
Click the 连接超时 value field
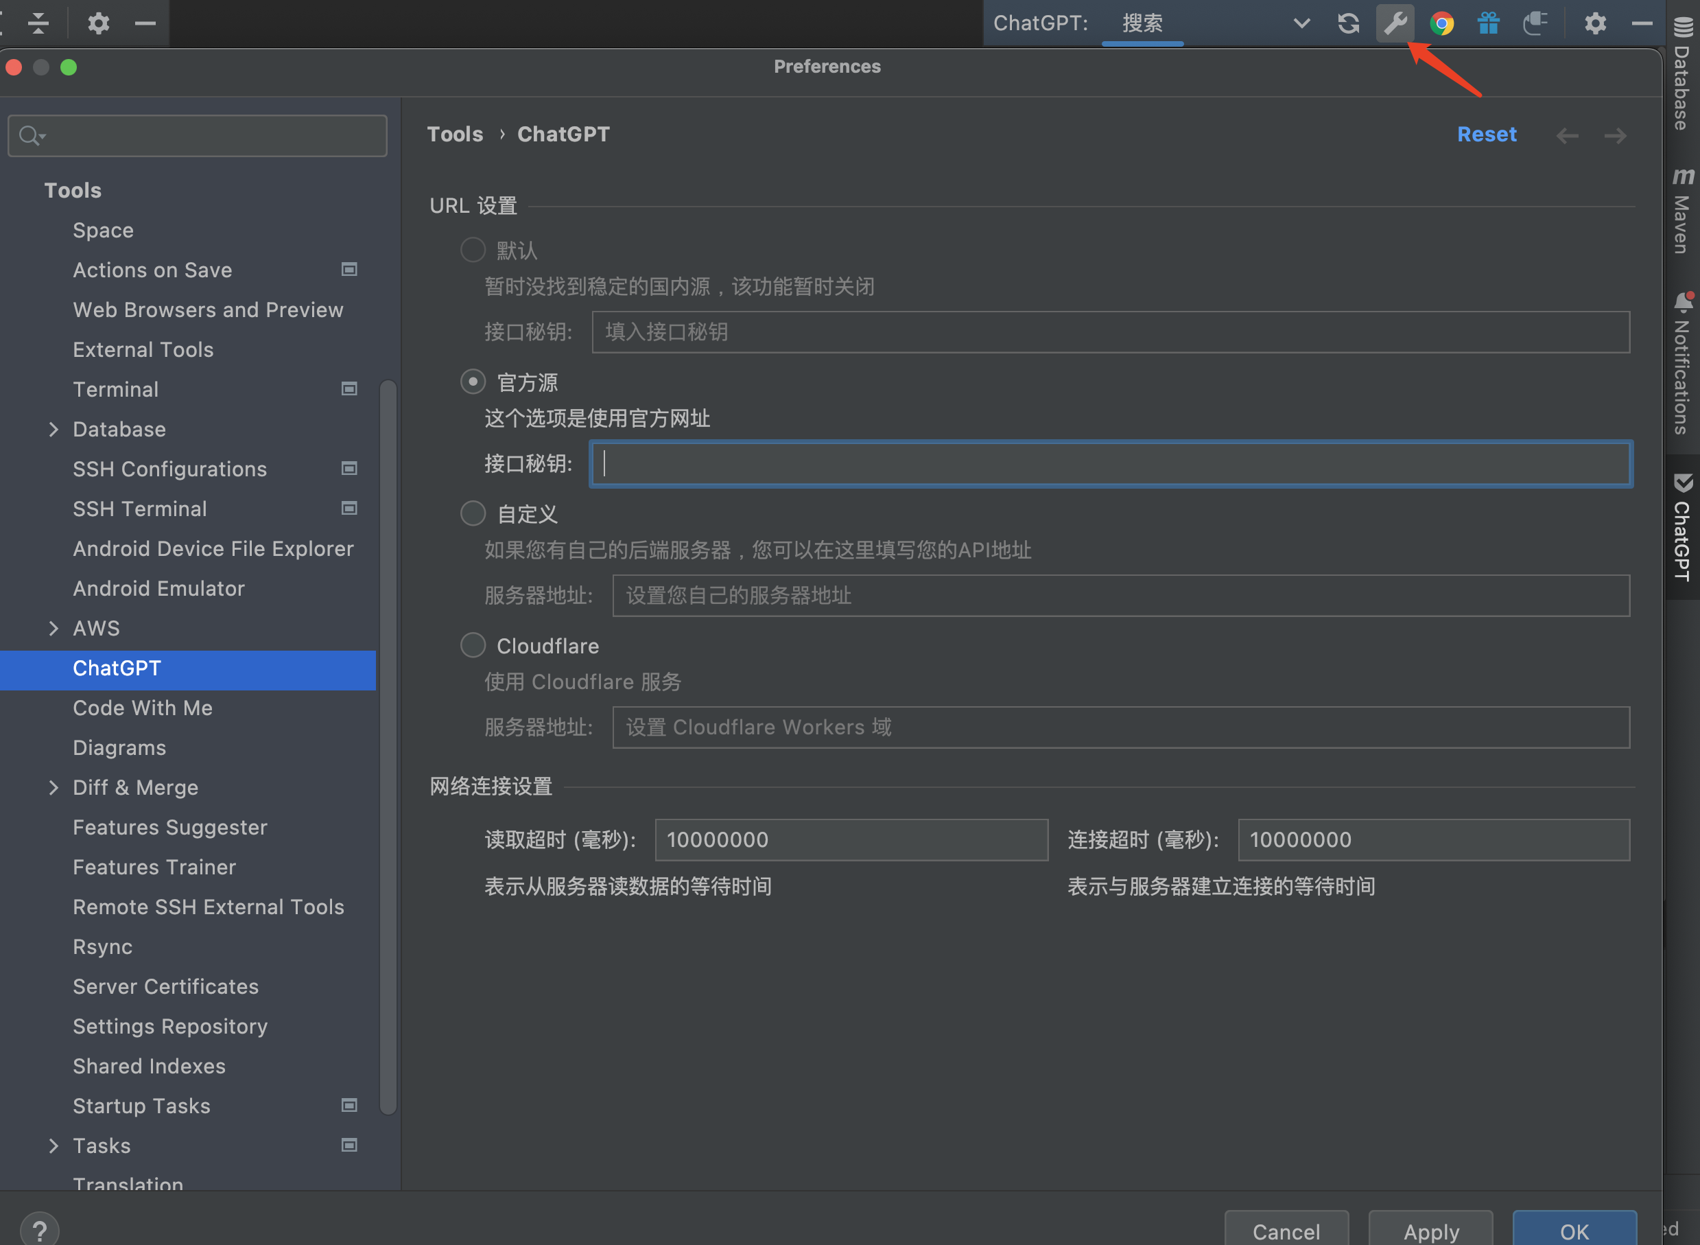tap(1433, 839)
